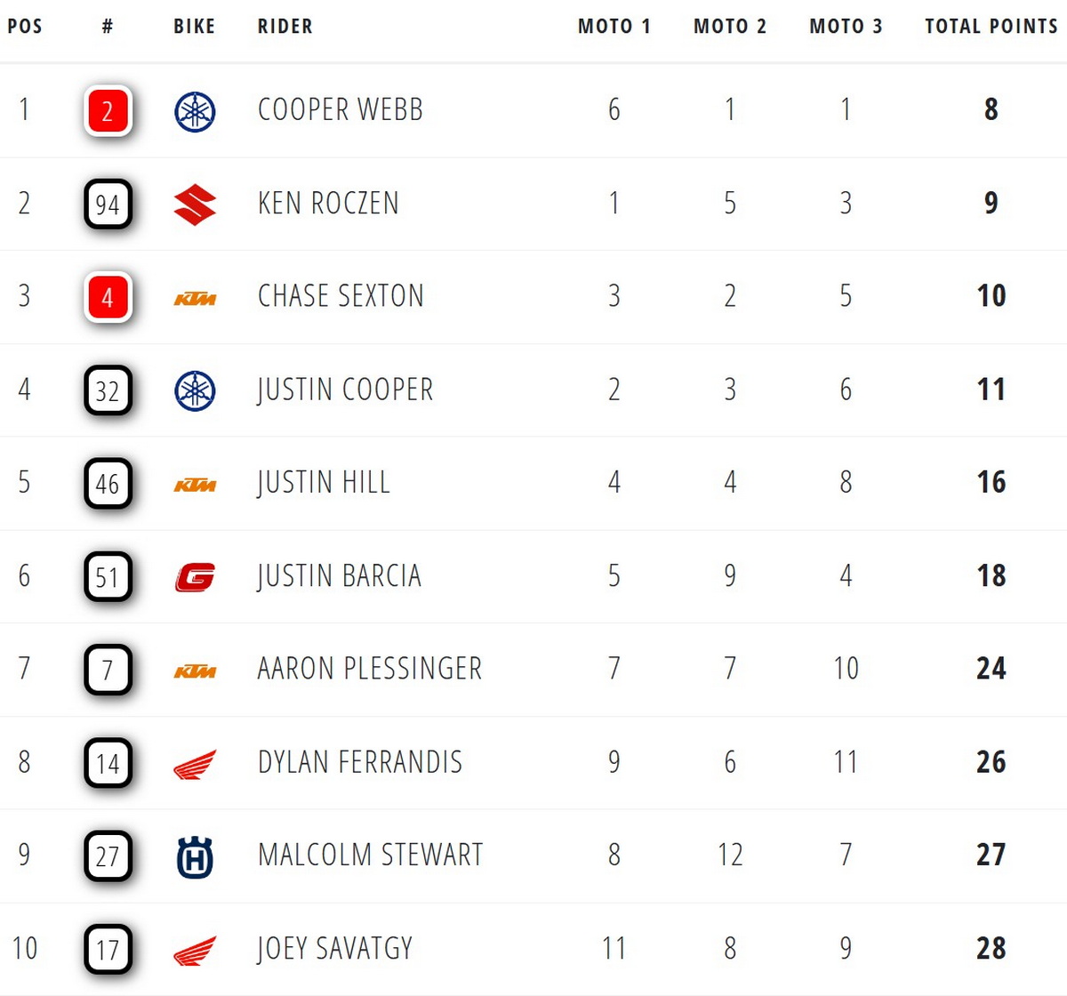The height and width of the screenshot is (996, 1067).
Task: Select the TOTAL POINTS column header
Action: [x=991, y=27]
